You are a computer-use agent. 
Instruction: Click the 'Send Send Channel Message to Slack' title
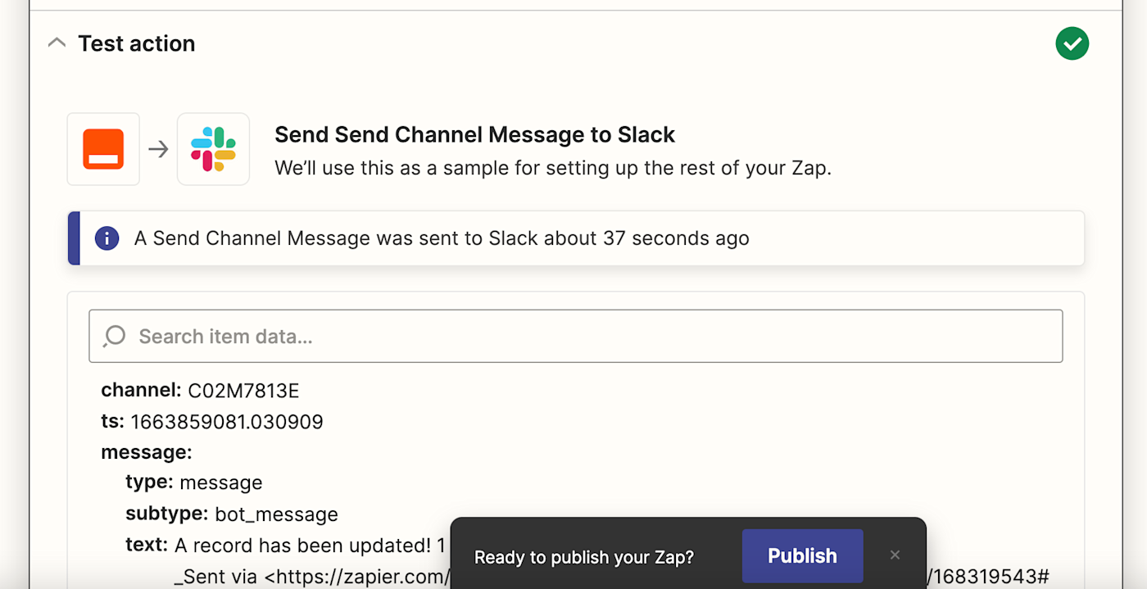click(x=474, y=134)
